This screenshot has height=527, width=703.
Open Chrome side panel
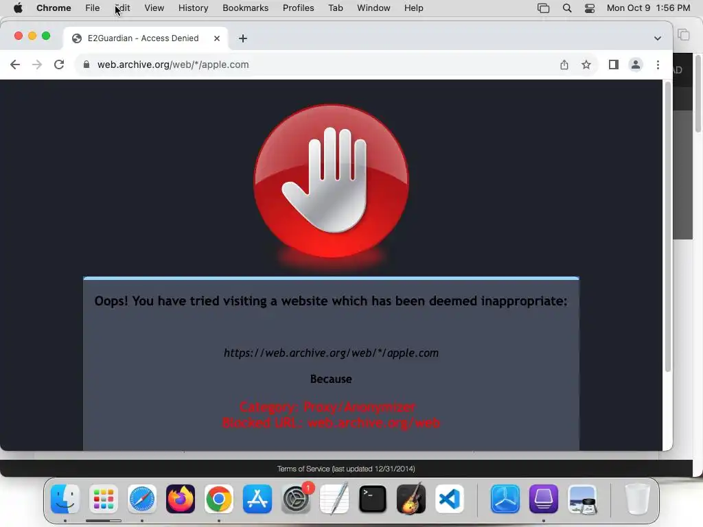613,65
